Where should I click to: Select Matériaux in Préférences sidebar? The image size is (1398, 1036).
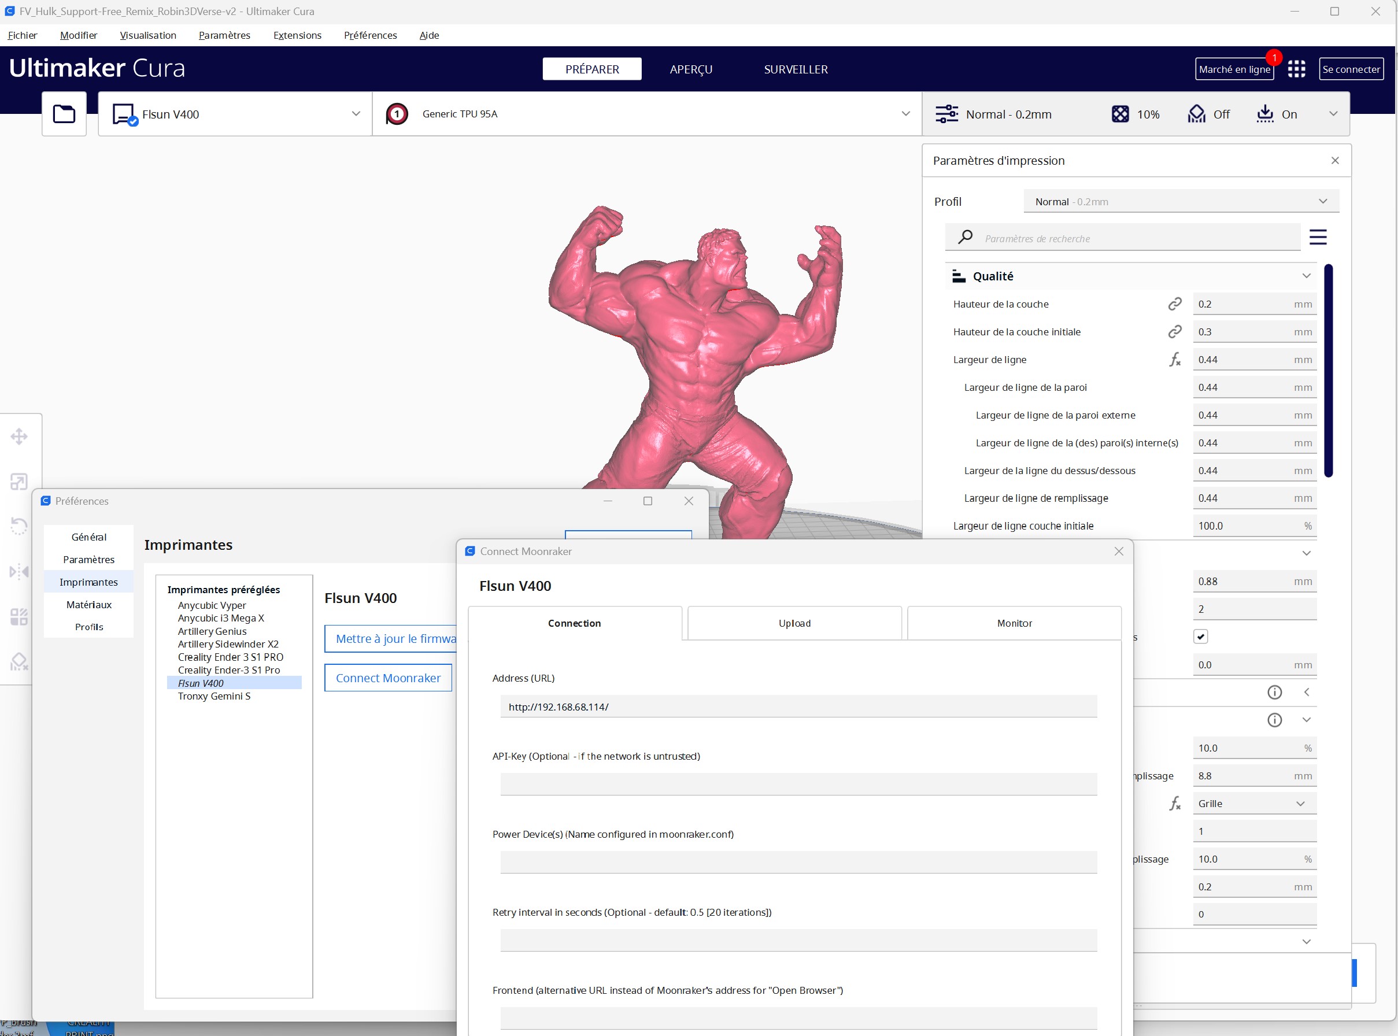coord(88,605)
